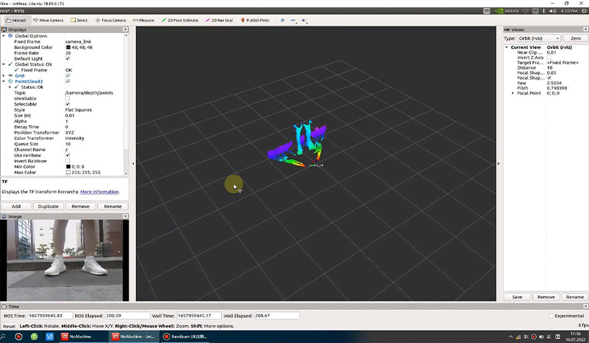Viewport: 589px width, 343px height.
Task: Select the PointCloud2 display item
Action: [30, 81]
